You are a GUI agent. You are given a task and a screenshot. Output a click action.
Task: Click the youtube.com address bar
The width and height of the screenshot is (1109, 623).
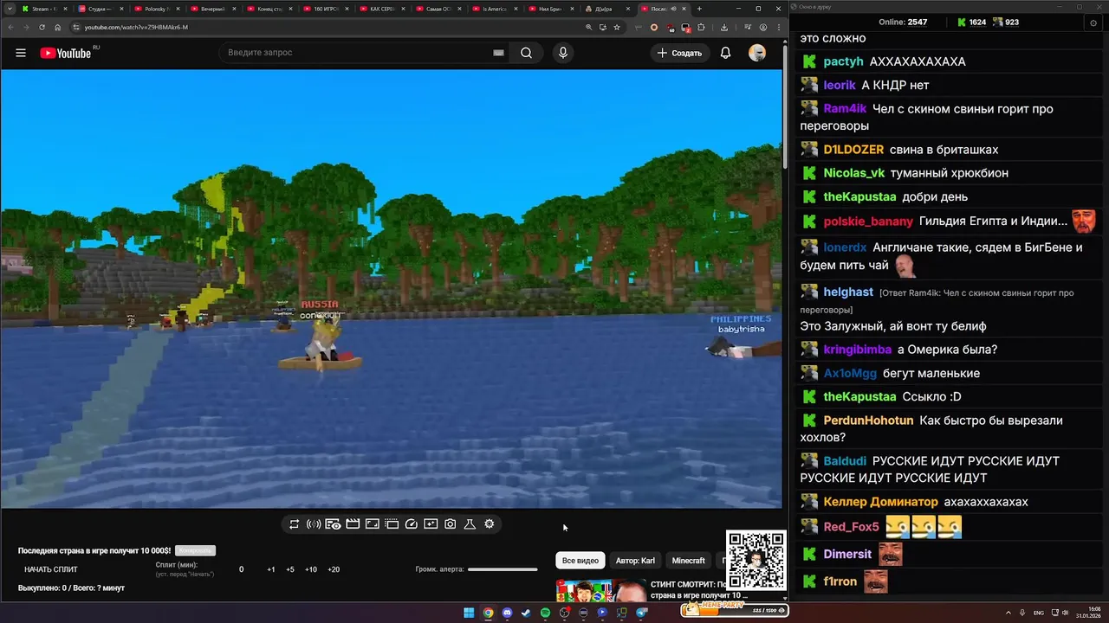tap(329, 27)
